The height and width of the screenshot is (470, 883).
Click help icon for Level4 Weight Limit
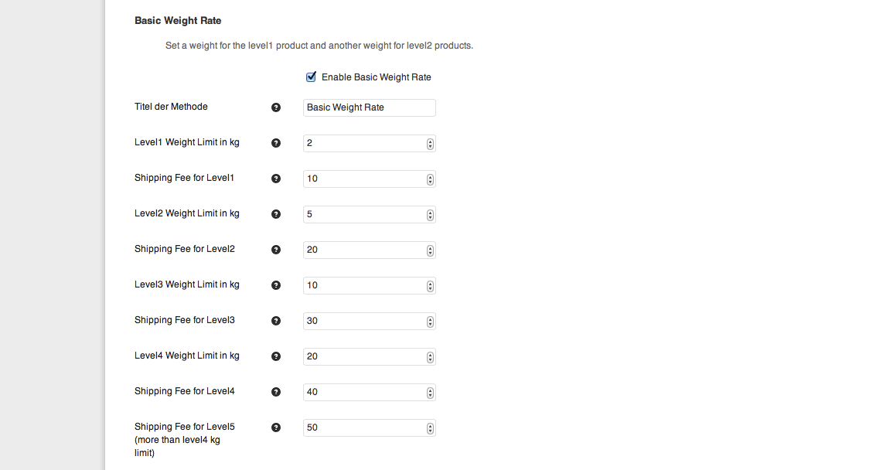tap(276, 356)
